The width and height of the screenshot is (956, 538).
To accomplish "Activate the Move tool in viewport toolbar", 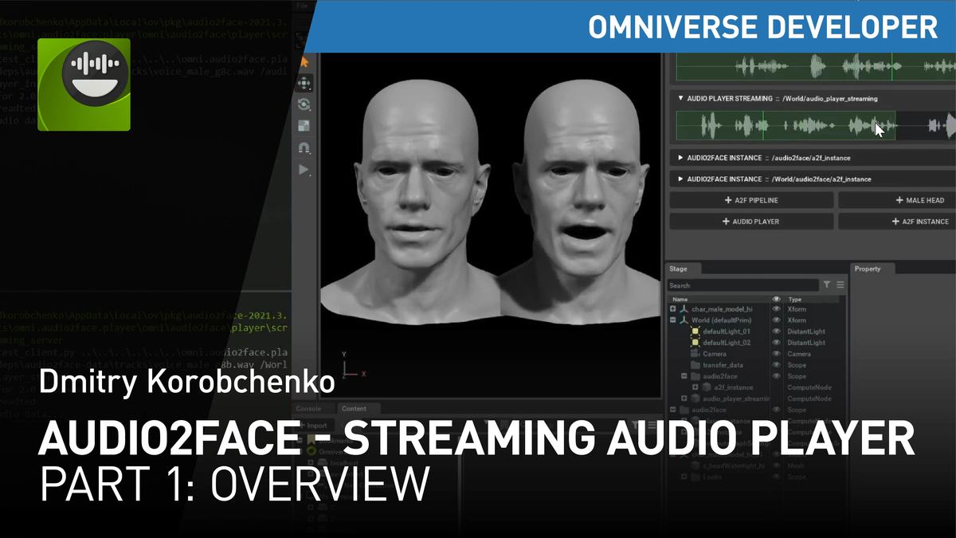I will 304,83.
